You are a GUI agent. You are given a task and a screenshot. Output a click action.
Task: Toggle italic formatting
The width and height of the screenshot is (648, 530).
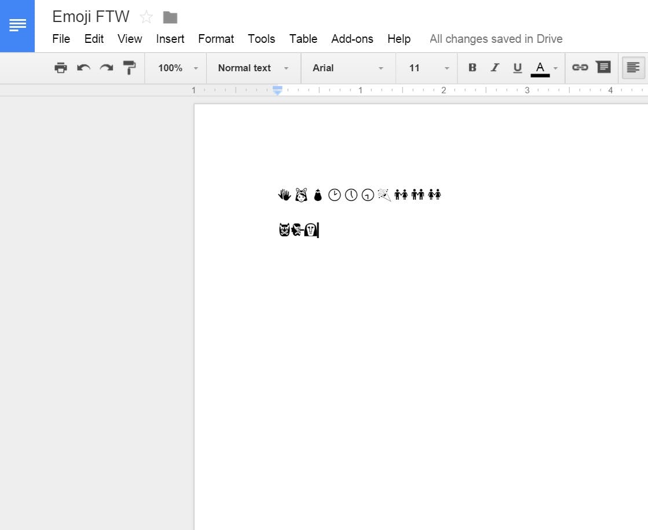(x=495, y=68)
